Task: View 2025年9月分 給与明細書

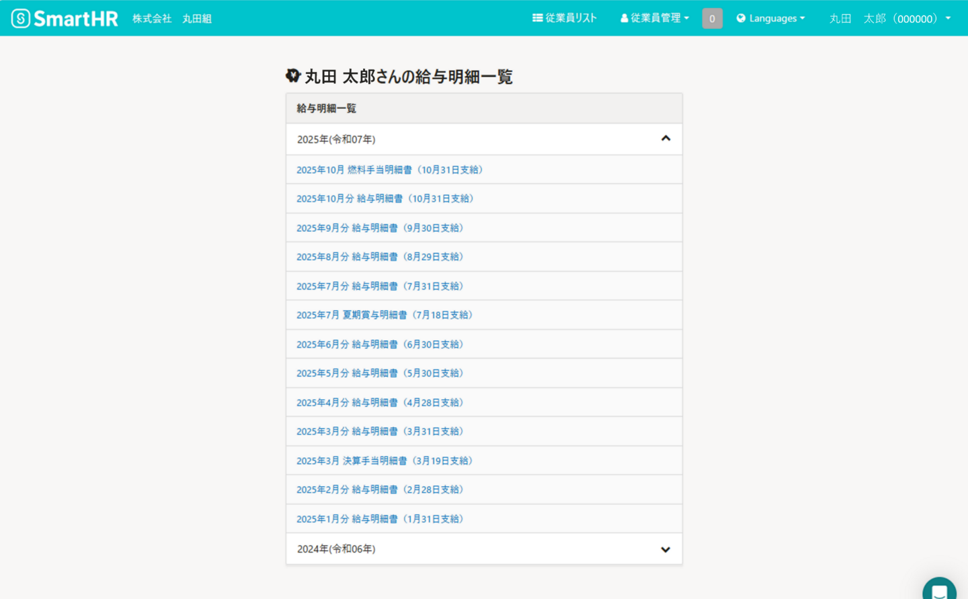Action: coord(380,228)
